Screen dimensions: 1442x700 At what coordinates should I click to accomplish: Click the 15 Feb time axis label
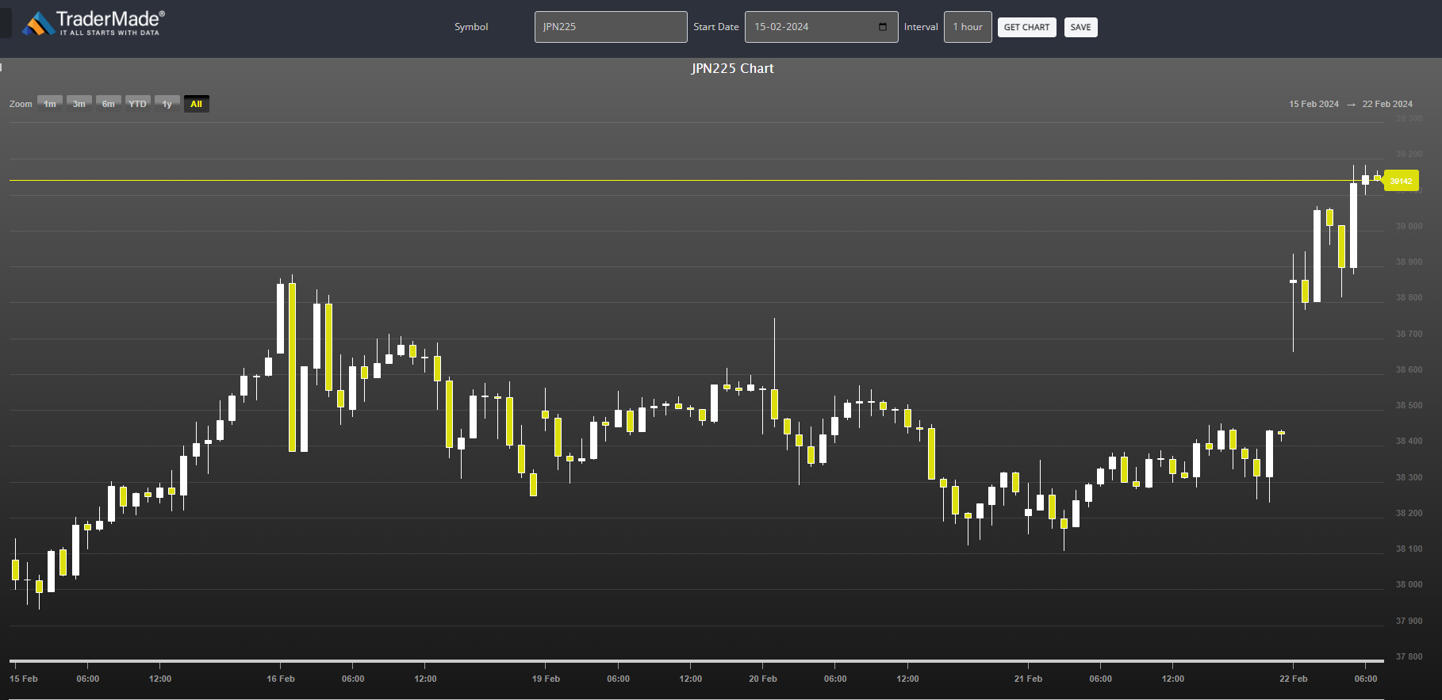click(x=24, y=679)
